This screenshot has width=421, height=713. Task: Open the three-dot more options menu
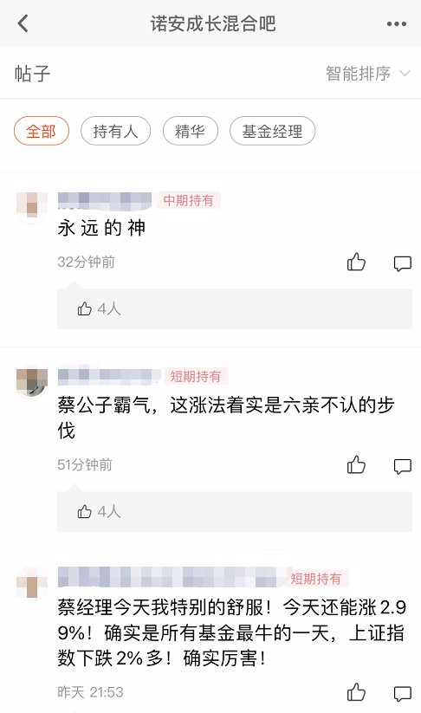tap(397, 23)
